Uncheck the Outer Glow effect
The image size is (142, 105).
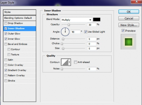click(x=6, y=33)
